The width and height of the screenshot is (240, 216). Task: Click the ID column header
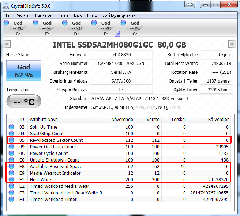[x=22, y=120]
